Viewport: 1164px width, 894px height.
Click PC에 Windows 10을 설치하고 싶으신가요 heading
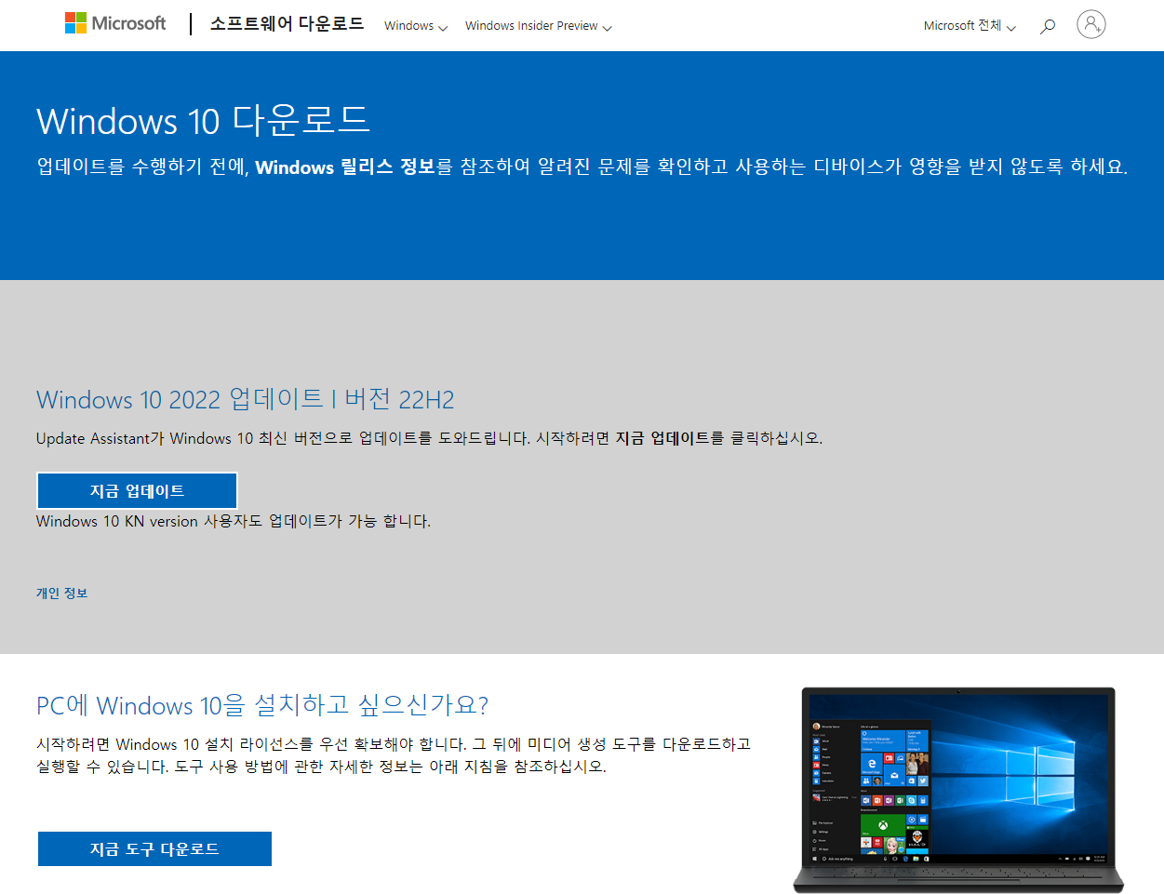[x=262, y=705]
